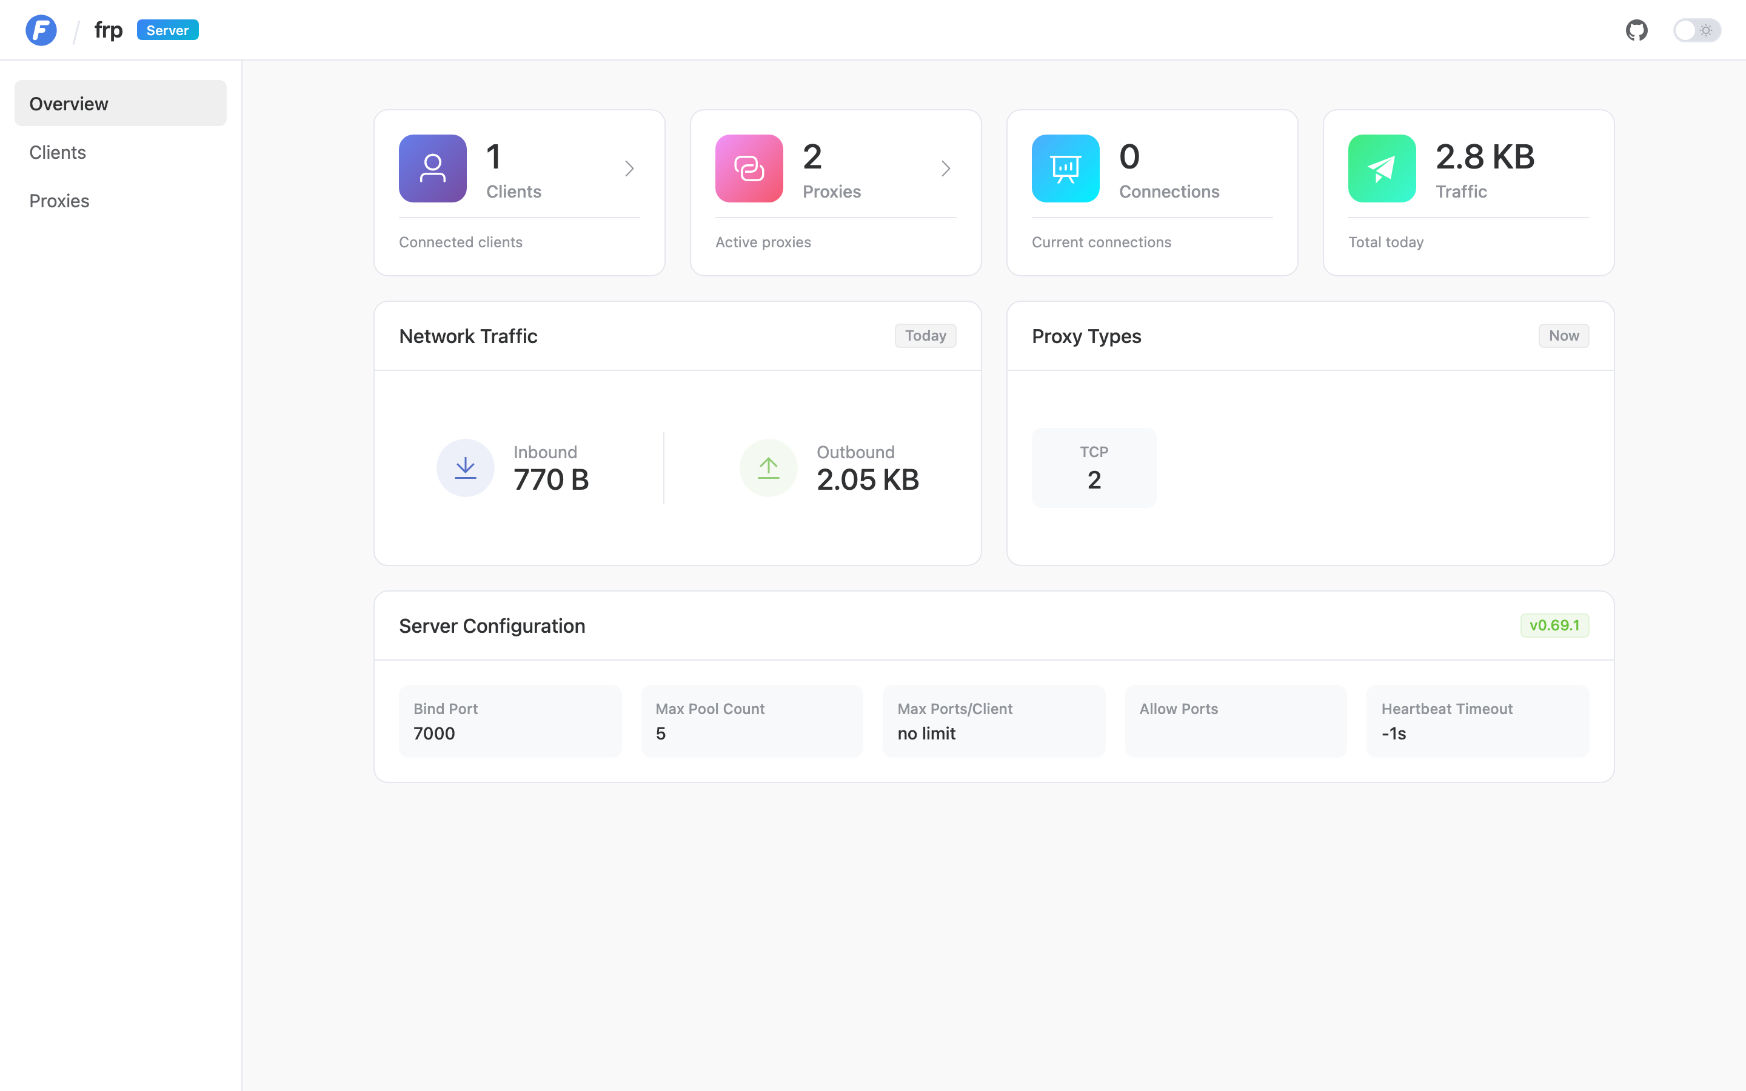Click the '770 B' inbound value
This screenshot has height=1091, width=1746.
tap(551, 480)
